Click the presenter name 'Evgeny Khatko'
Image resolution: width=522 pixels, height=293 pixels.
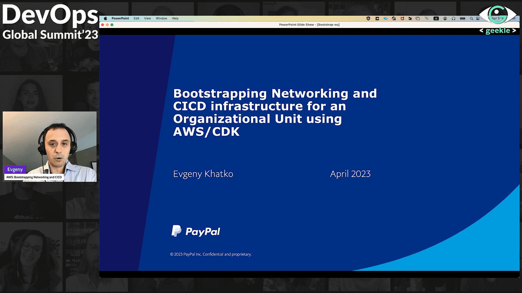[x=203, y=174]
